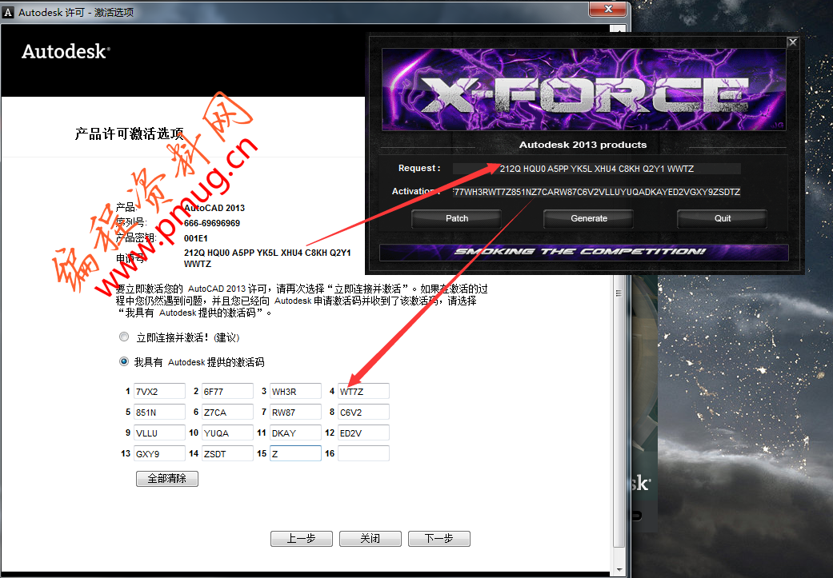Image resolution: width=833 pixels, height=578 pixels.
Task: Proceed with the 下一步 next button
Action: click(439, 538)
